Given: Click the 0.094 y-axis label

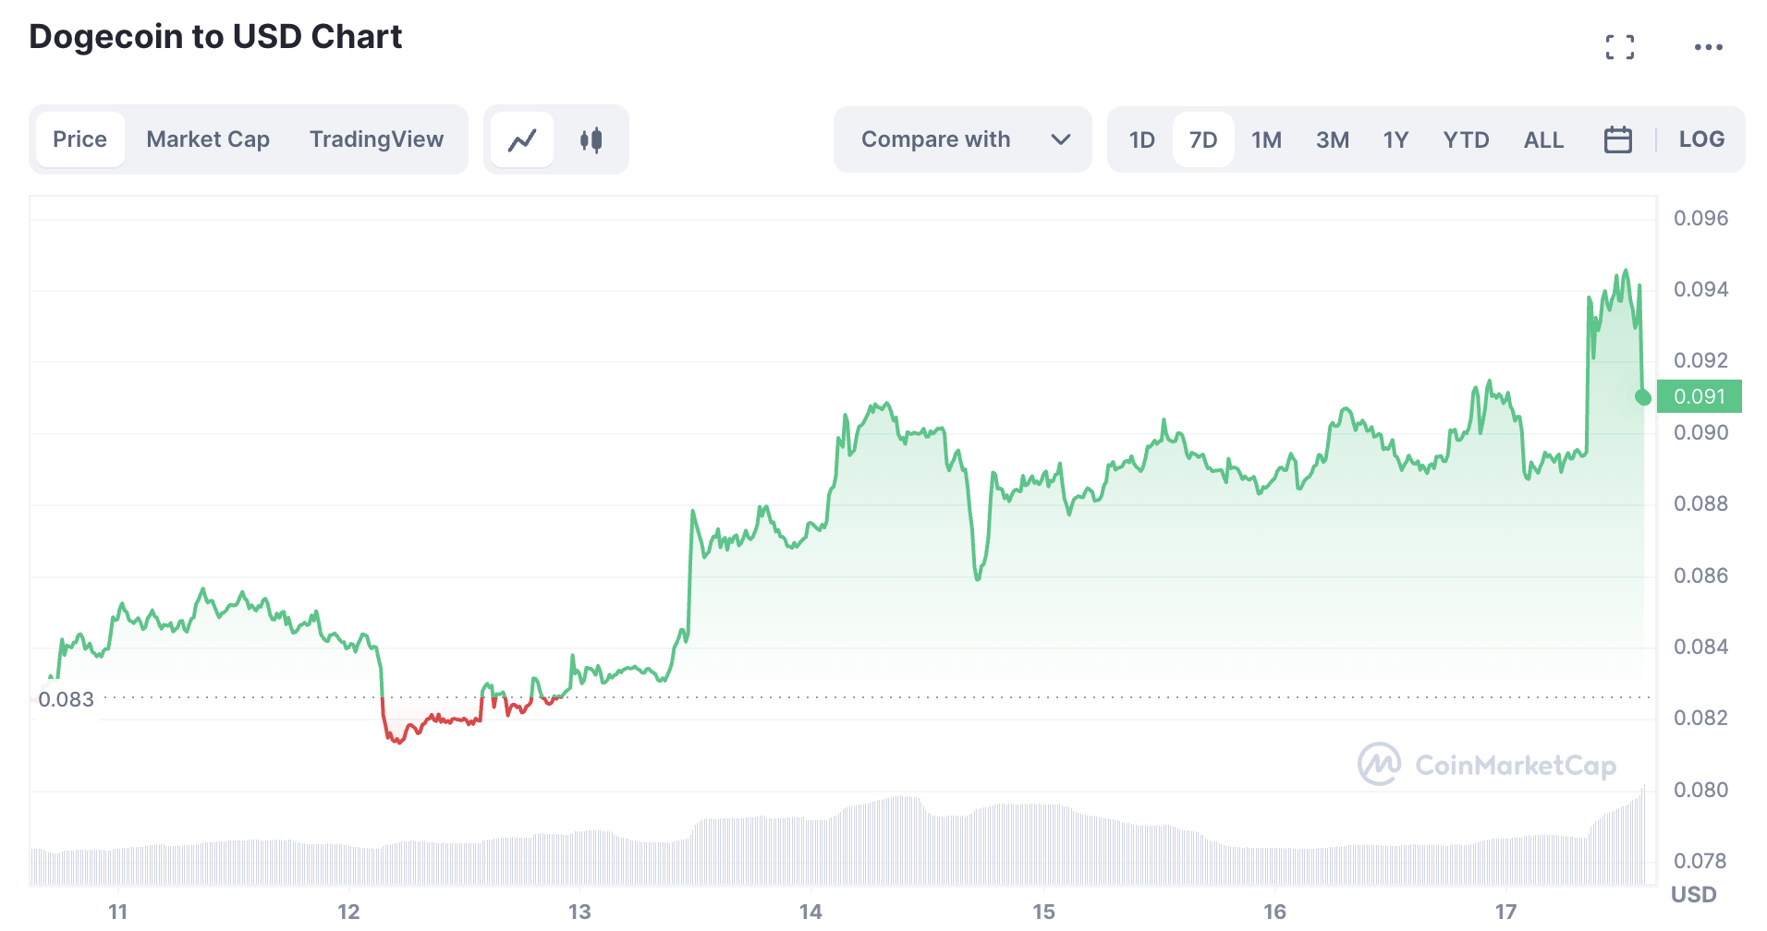Looking at the screenshot, I should pos(1700,289).
